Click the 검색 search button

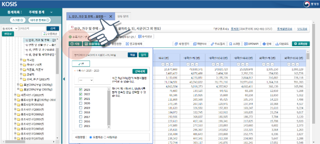tap(53, 28)
